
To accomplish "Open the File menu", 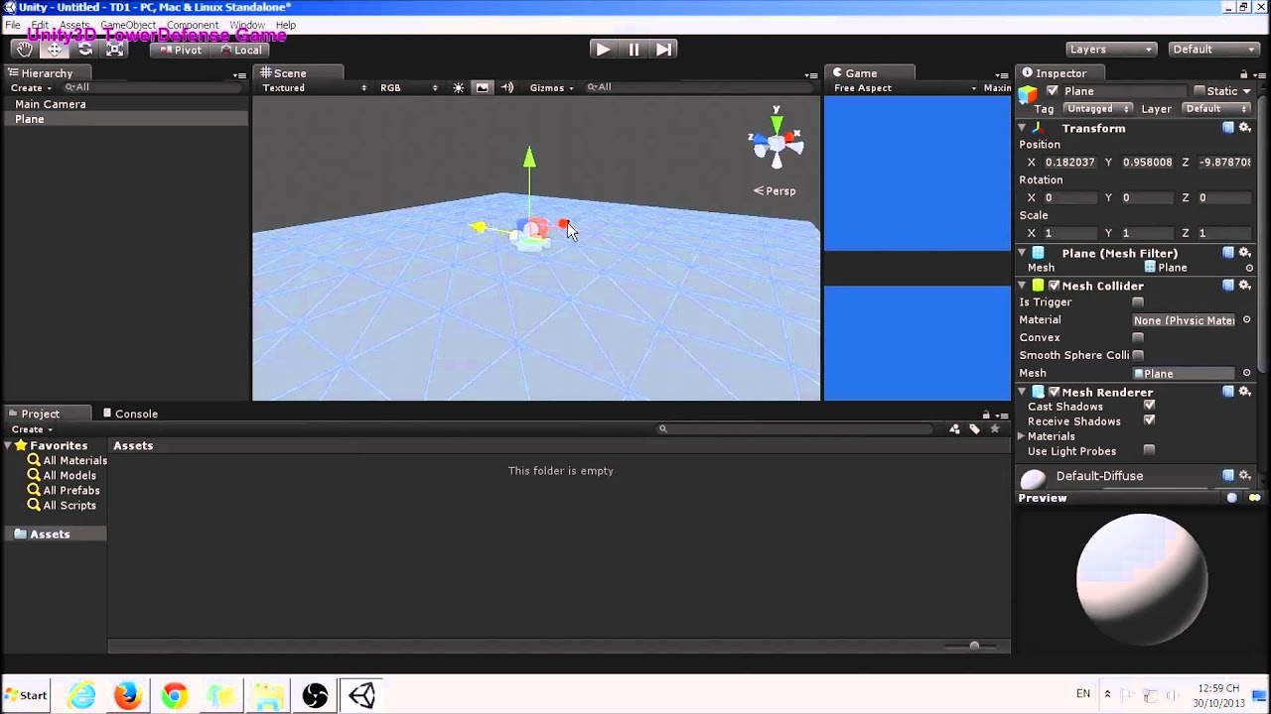I will click(x=13, y=25).
